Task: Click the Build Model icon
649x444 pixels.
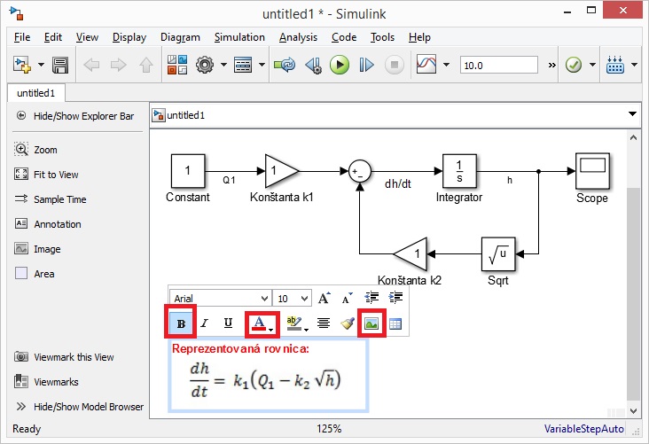Action: click(615, 65)
